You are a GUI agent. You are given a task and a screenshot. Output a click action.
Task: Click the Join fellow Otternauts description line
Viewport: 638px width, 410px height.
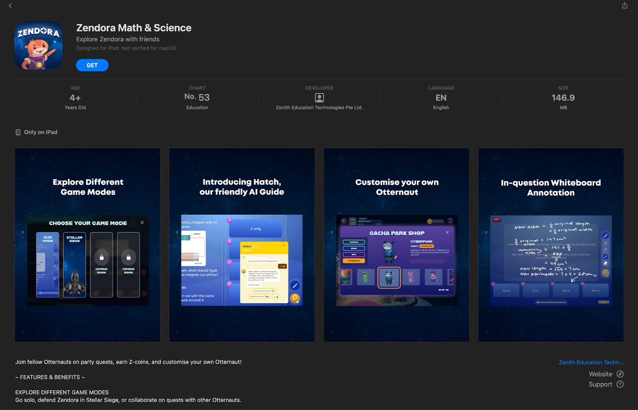coord(128,362)
